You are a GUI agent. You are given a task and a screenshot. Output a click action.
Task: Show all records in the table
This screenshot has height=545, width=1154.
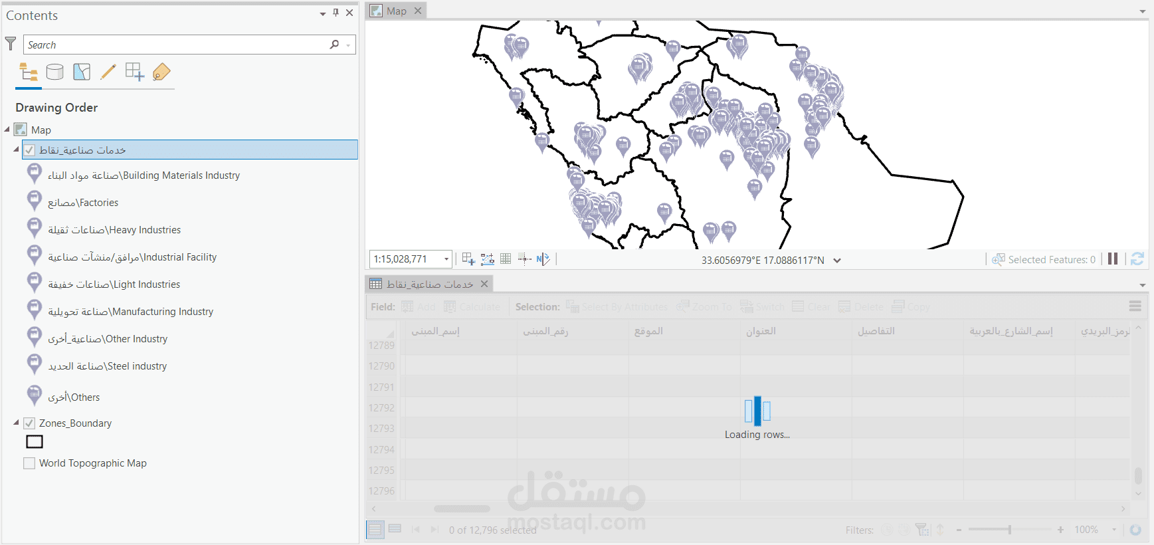click(375, 530)
